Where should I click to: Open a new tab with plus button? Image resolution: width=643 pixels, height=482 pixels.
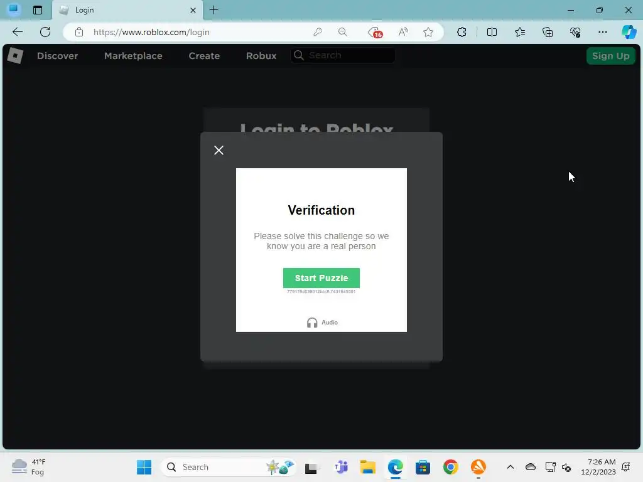click(213, 10)
